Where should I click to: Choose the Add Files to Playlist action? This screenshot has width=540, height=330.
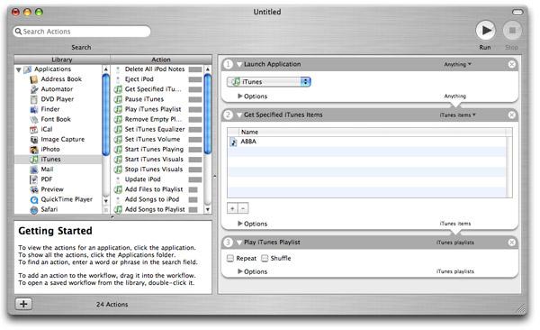point(157,189)
